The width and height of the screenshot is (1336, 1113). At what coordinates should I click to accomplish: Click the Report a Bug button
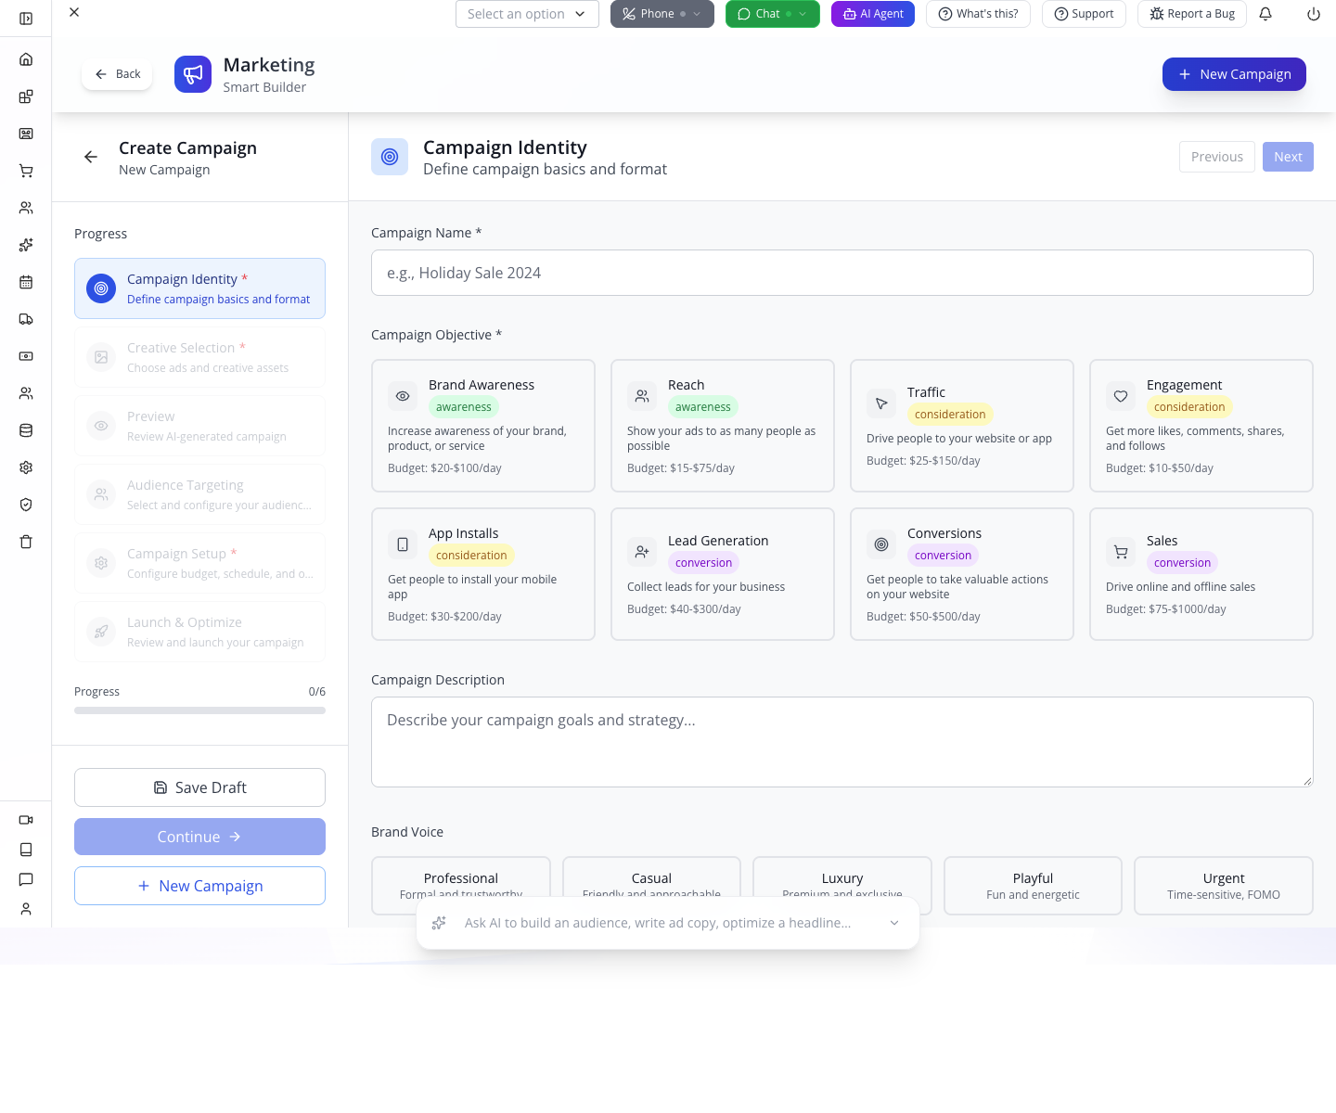point(1192,14)
